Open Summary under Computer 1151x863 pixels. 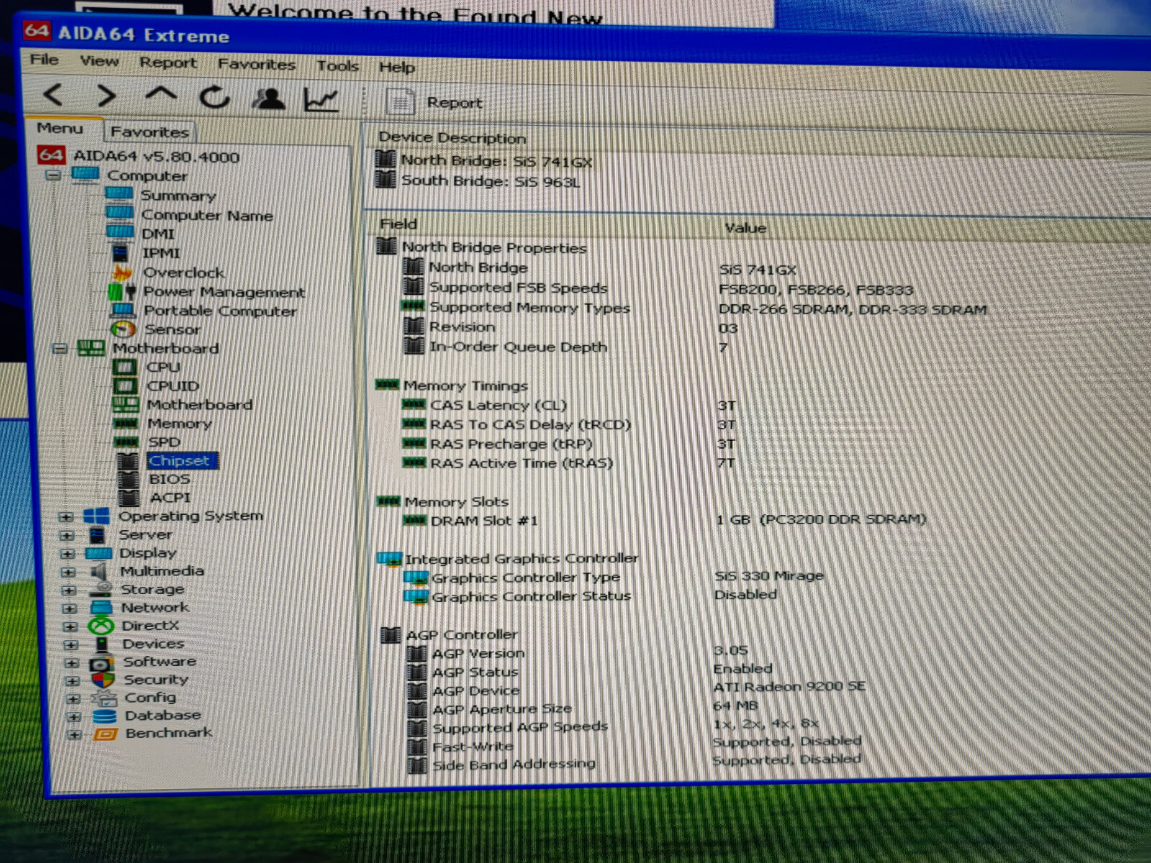click(178, 196)
